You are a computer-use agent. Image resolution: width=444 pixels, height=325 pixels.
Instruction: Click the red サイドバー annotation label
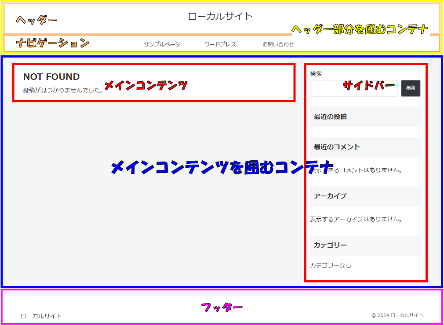(368, 86)
